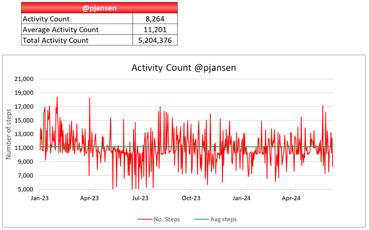
Task: Click the Total Activity Count label cell
Action: (x=77, y=40)
